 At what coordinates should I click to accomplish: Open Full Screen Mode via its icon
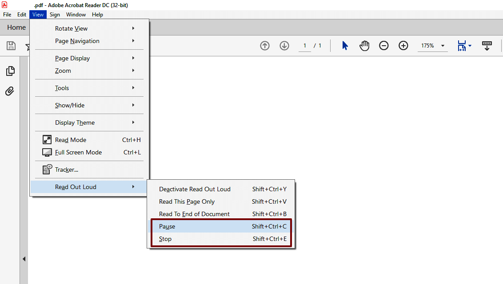(x=48, y=152)
